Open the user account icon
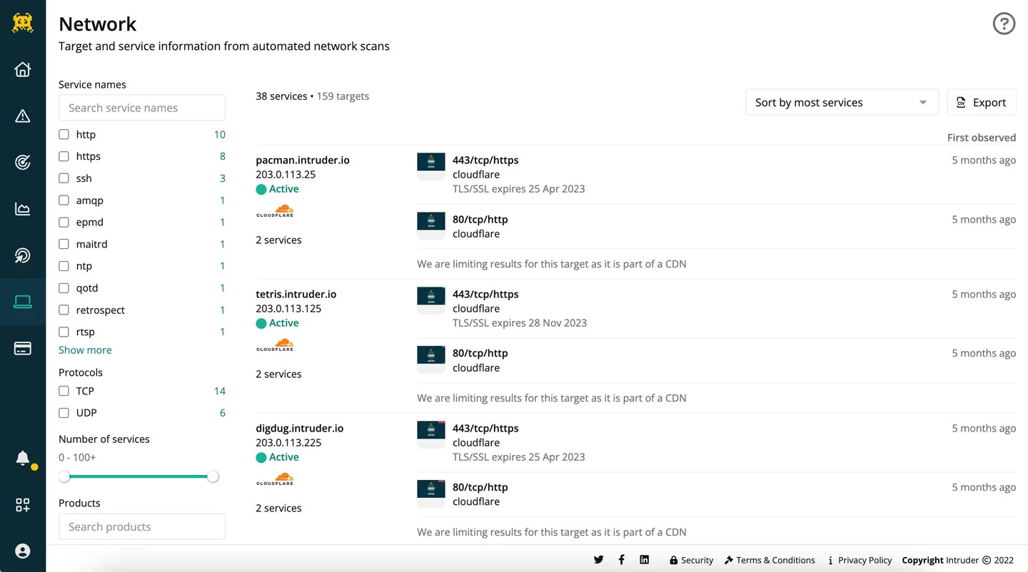 (23, 551)
